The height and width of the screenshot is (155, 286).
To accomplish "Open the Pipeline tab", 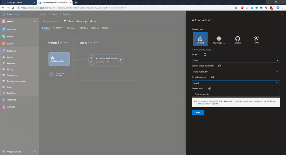I will 46,28.
